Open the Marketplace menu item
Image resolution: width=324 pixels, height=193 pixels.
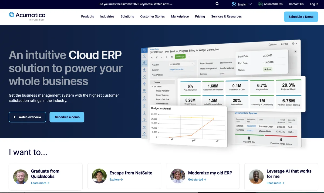(180, 16)
